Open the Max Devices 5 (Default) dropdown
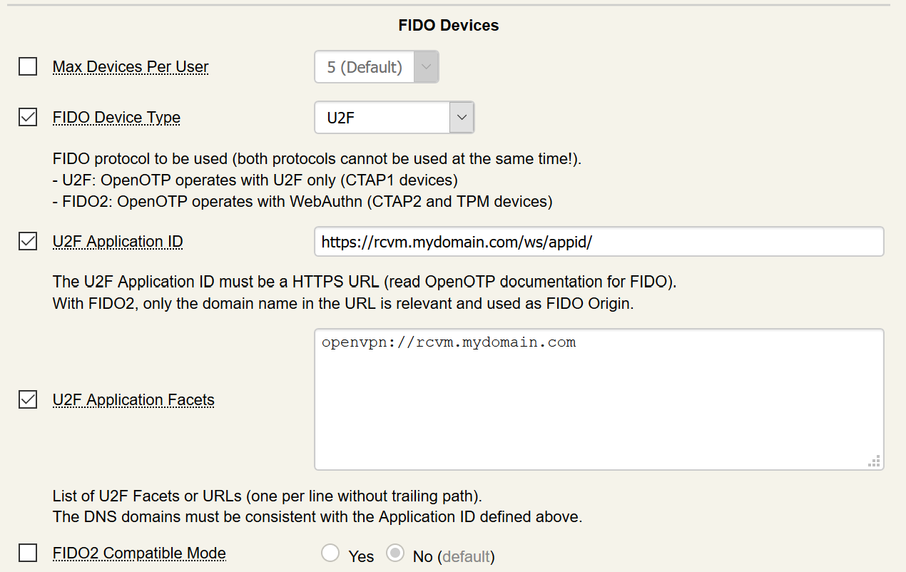The image size is (906, 572). click(x=377, y=67)
